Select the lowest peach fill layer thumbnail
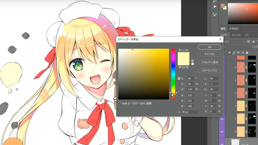This screenshot has height=145, width=258. (x=241, y=132)
